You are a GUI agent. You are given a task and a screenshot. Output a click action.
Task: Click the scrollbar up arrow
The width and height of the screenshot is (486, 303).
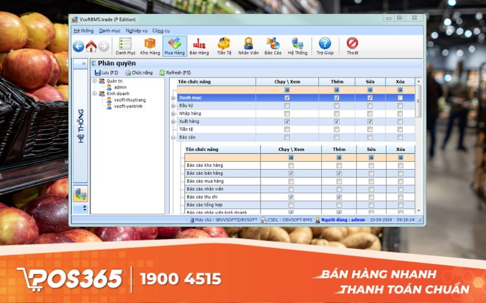click(419, 81)
